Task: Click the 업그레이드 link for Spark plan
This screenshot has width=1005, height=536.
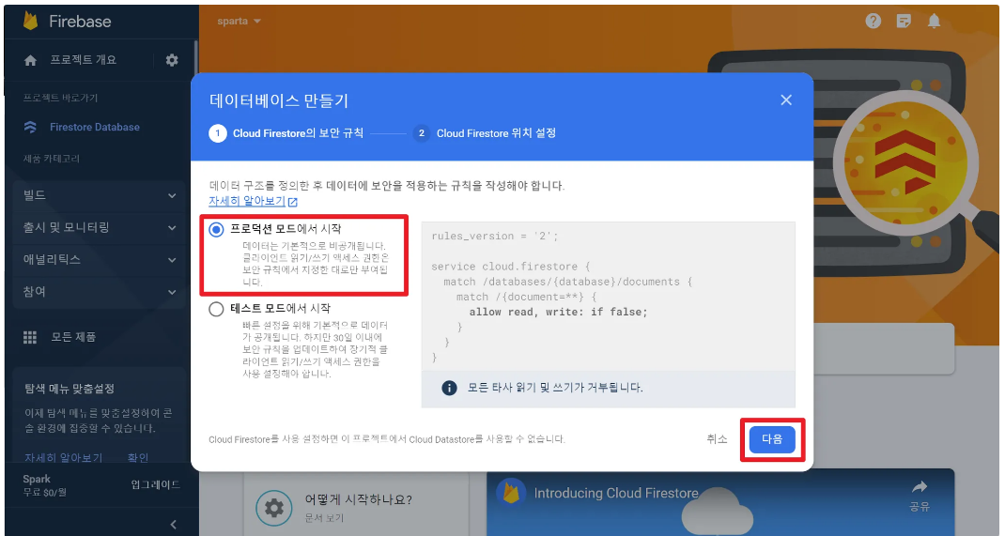Action: pos(156,484)
